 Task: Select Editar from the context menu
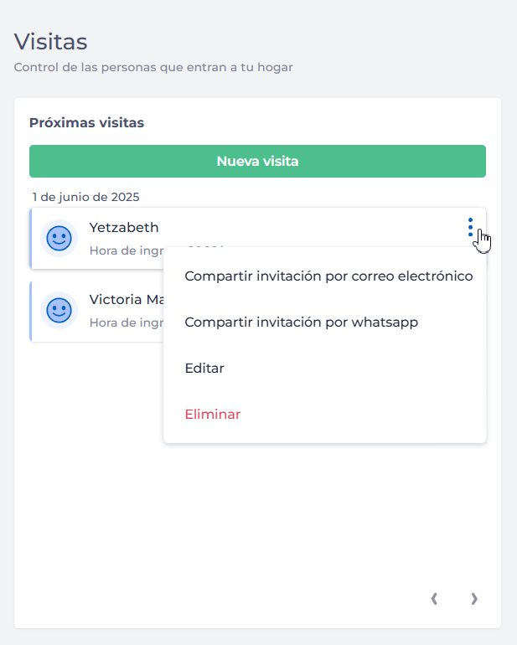(204, 369)
